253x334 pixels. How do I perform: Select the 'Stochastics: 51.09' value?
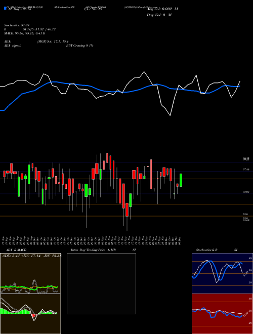tap(17, 25)
